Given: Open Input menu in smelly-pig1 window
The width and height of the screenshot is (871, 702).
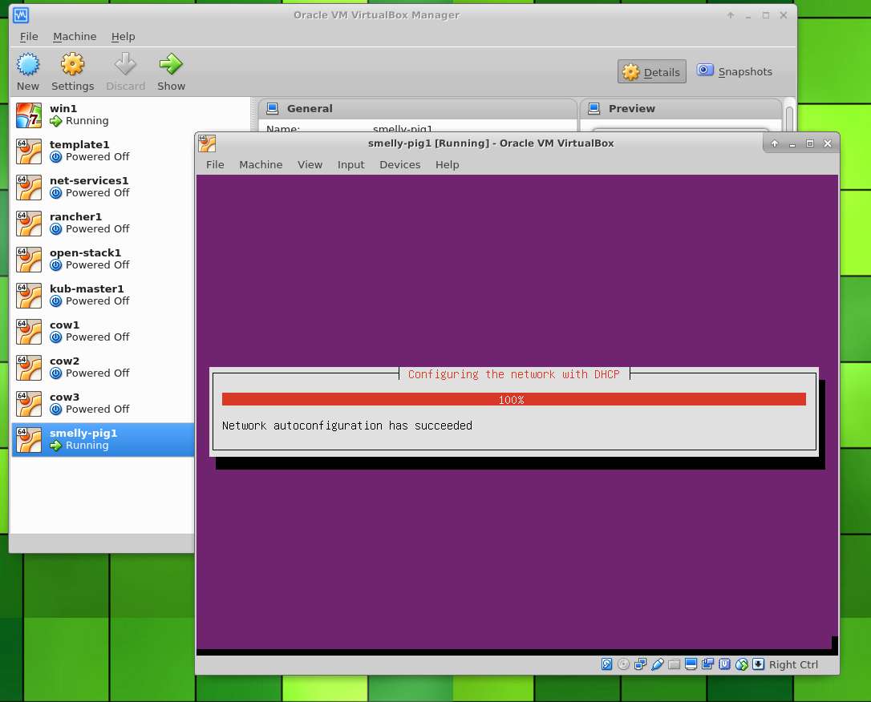Looking at the screenshot, I should (350, 165).
